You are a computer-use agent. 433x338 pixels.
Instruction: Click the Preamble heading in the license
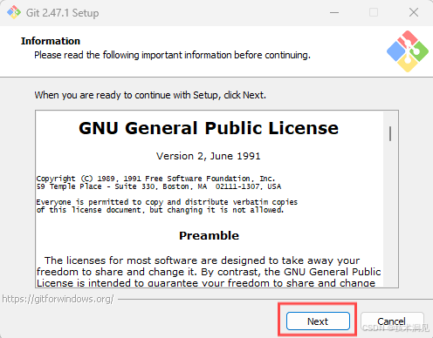pos(209,235)
